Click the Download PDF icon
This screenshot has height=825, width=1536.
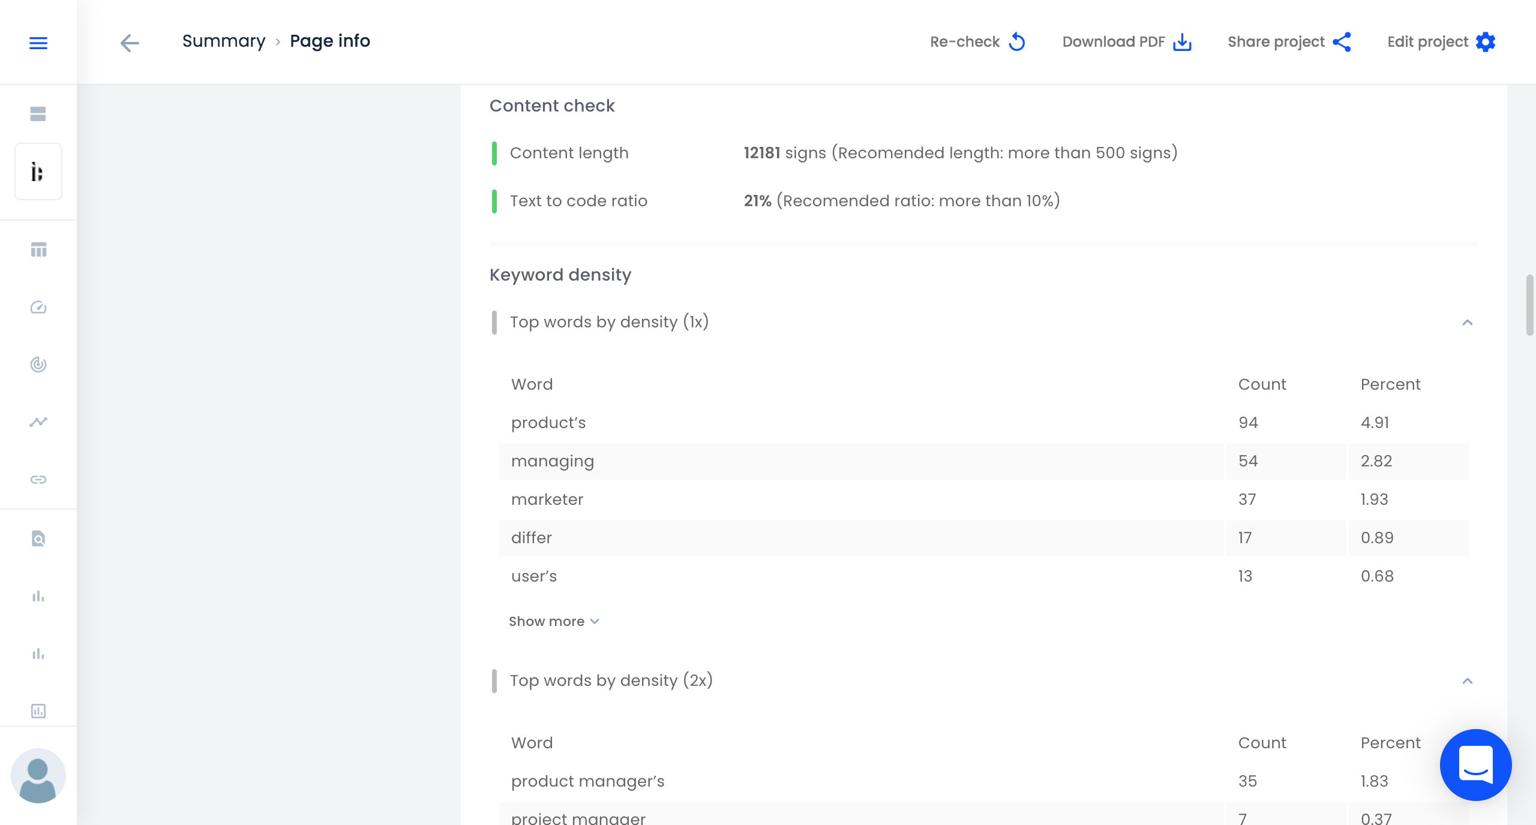(1182, 42)
